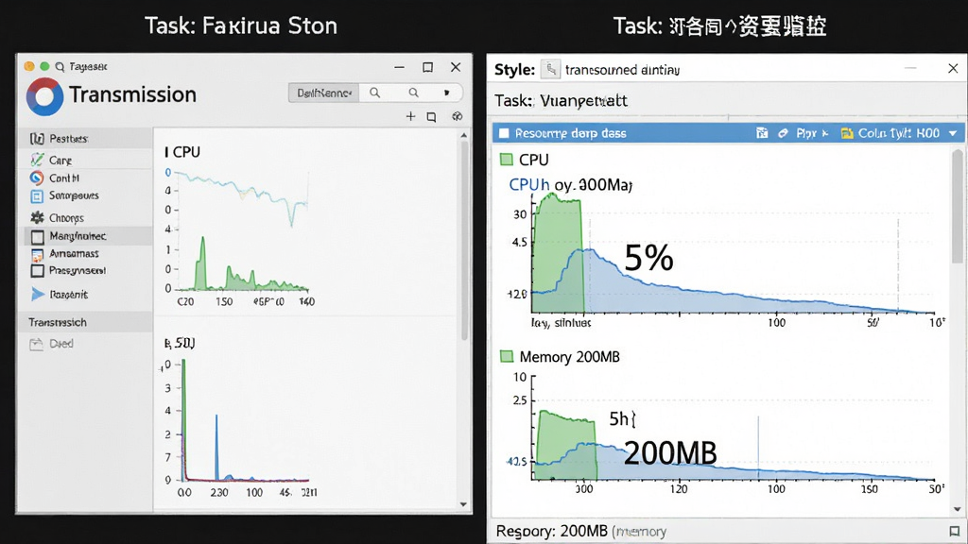Select the Care pencil sidebar icon
The width and height of the screenshot is (968, 544).
(x=37, y=160)
